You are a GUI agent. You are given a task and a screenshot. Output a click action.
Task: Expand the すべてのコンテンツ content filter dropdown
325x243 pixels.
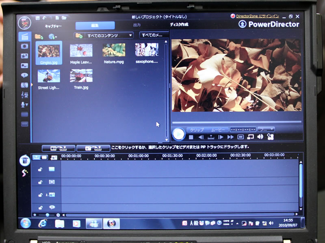point(104,36)
